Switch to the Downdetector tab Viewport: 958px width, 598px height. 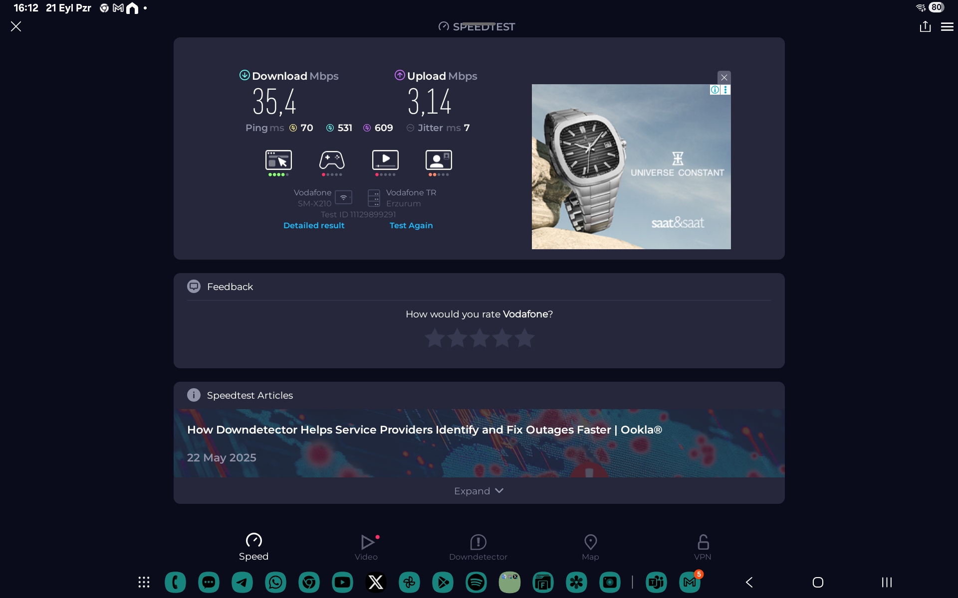[478, 547]
